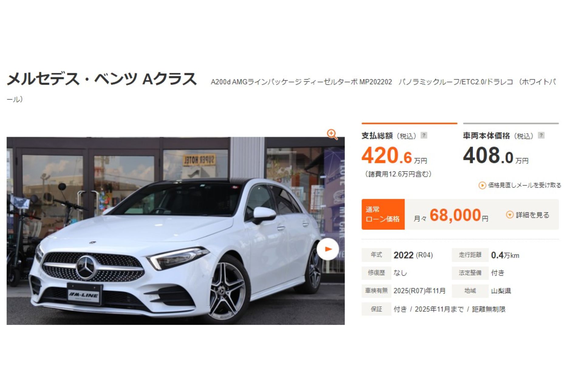Click arrow icon beside 価格見直しメール

[x=482, y=185]
